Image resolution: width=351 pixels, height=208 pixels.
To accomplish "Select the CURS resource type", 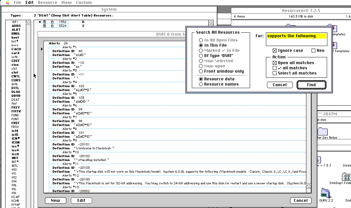I will pyautogui.click(x=16, y=80).
